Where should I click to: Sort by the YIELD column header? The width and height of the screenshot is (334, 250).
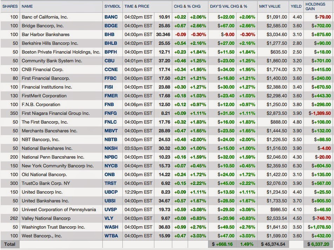click(x=296, y=6)
